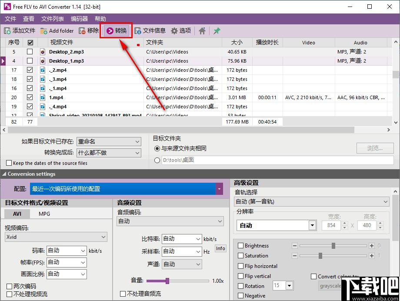This screenshot has height=301, width=400.
Task: Click the audio Info button
Action: click(220, 248)
